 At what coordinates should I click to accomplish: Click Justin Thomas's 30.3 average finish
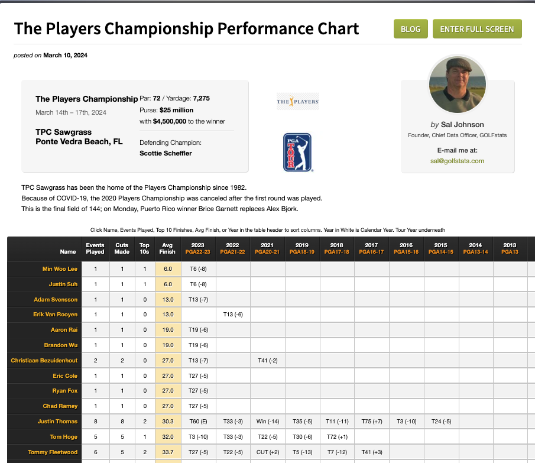coord(168,422)
